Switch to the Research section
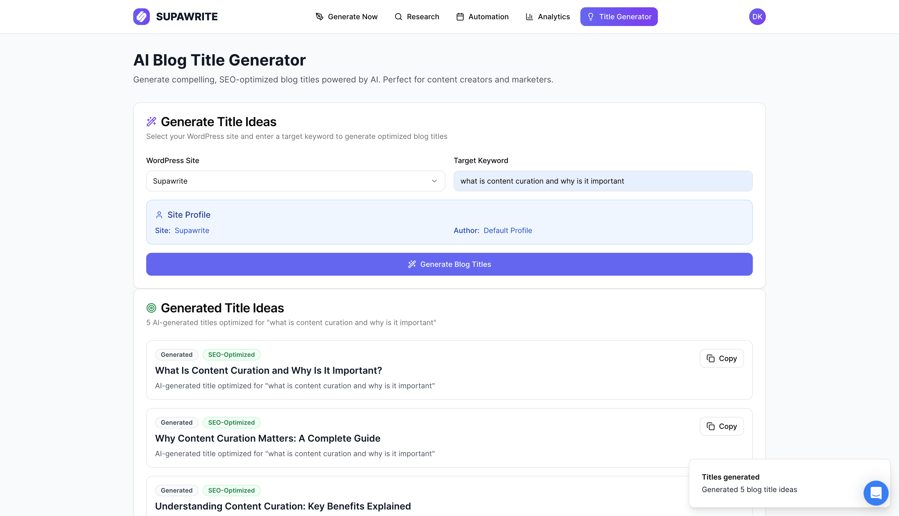Image resolution: width=899 pixels, height=516 pixels. click(x=418, y=16)
